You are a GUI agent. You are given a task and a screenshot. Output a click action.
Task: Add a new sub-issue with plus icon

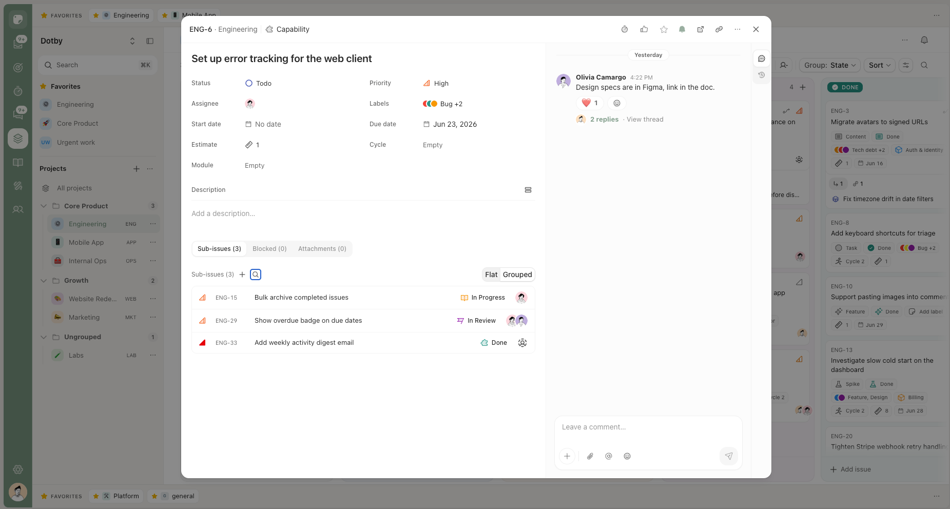[242, 275]
